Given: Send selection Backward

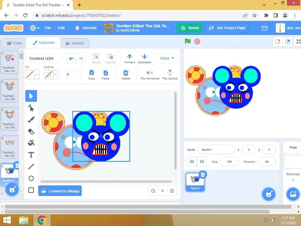Looking at the screenshot, I should click(x=145, y=59).
